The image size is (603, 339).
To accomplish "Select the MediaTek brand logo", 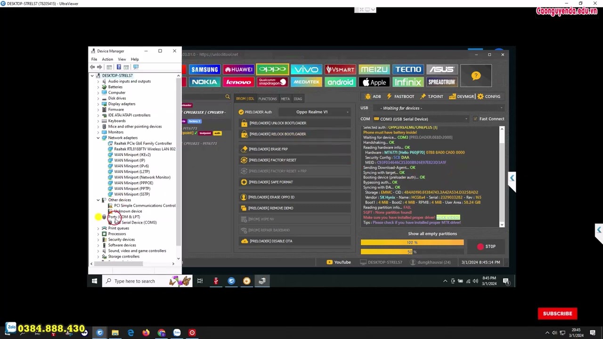I will (306, 82).
